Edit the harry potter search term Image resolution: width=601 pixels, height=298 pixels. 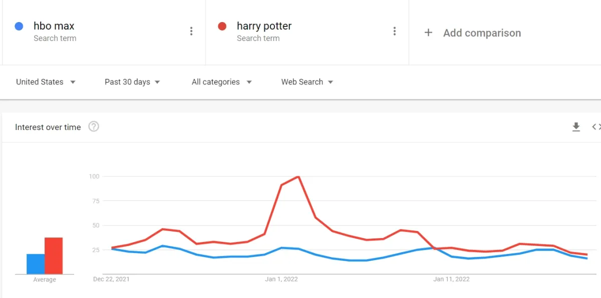(264, 26)
